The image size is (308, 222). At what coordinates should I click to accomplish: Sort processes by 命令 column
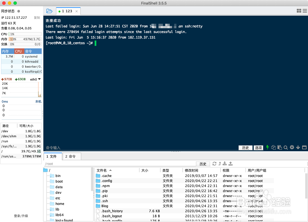(33, 51)
